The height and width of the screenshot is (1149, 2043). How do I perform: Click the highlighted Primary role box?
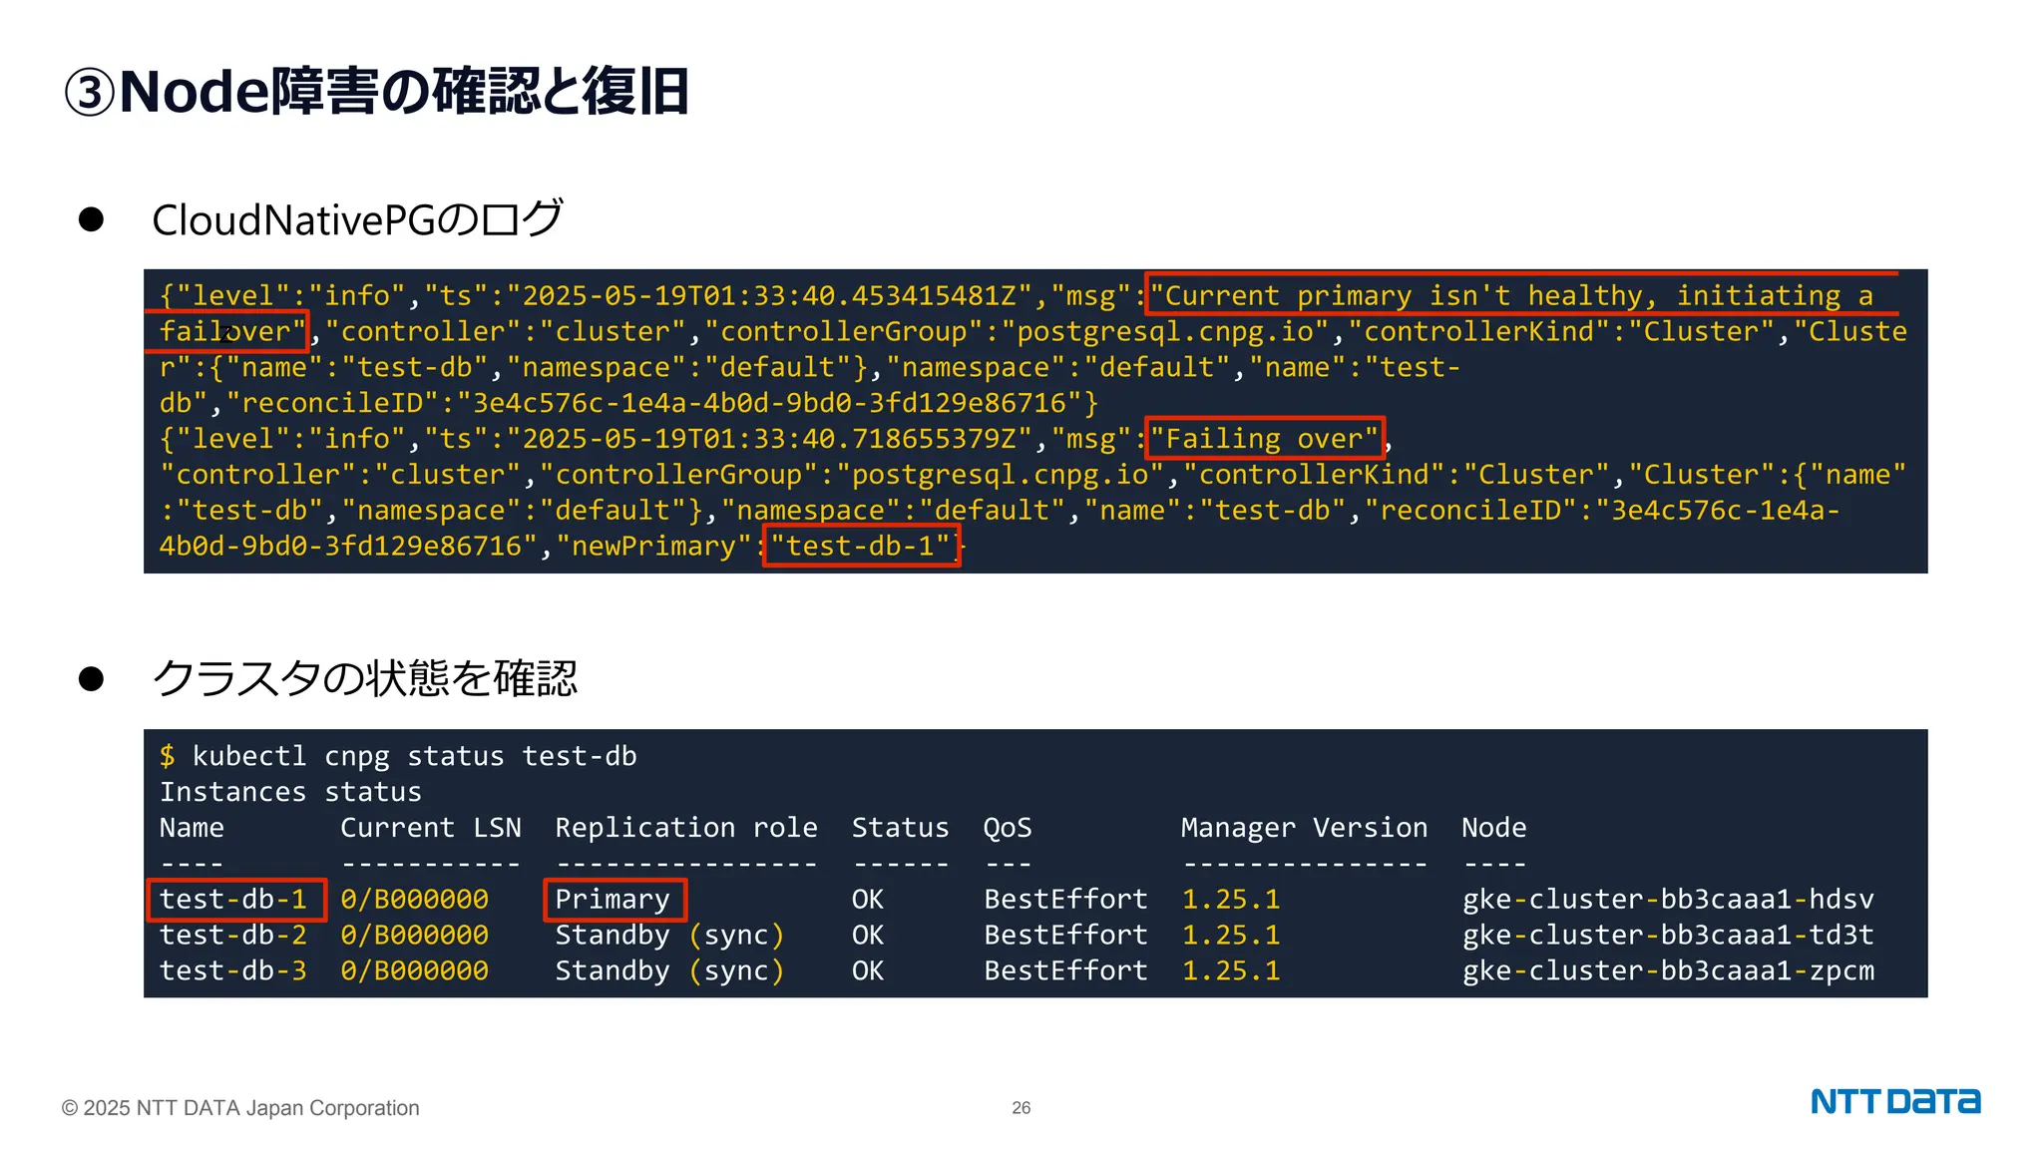[x=613, y=900]
